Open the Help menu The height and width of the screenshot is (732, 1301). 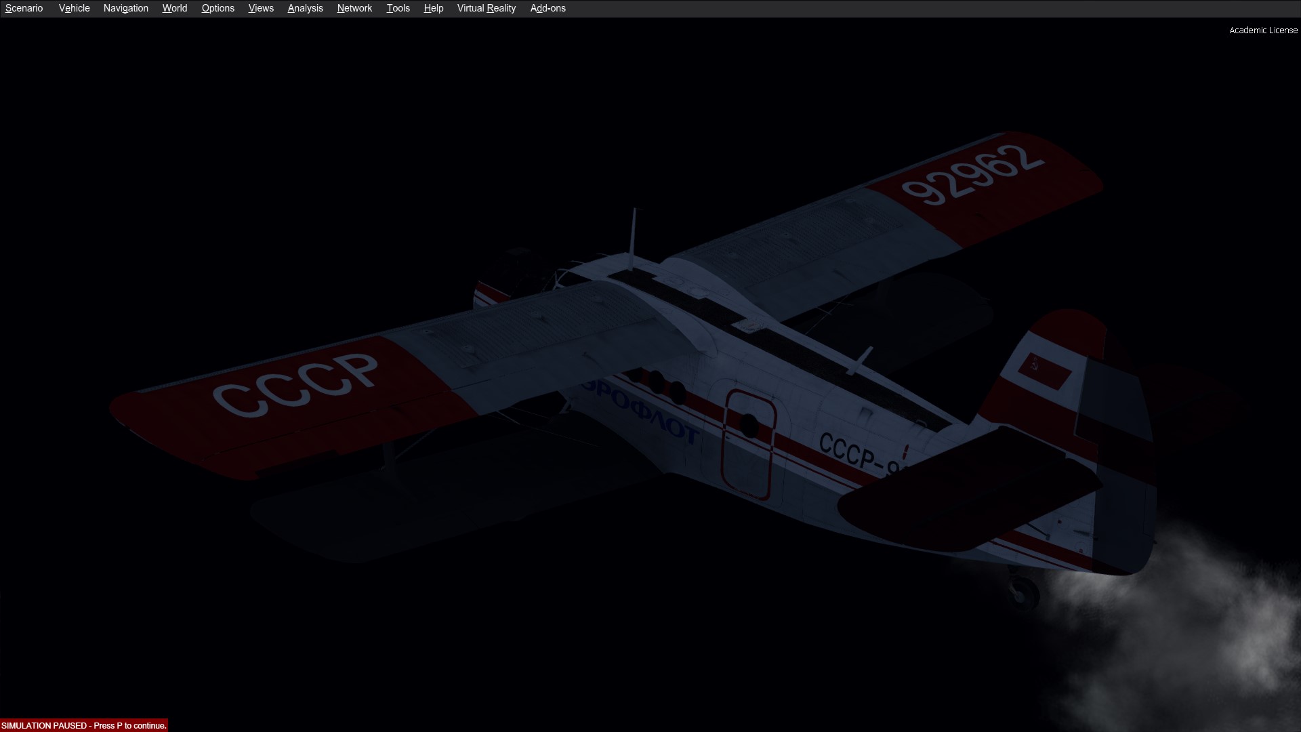coord(434,8)
